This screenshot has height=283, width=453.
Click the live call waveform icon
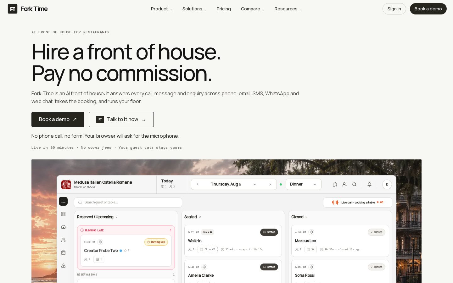tap(335, 203)
